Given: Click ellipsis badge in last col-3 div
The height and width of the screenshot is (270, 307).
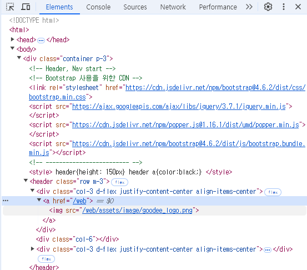Looking at the screenshot, I should [x=268, y=250].
